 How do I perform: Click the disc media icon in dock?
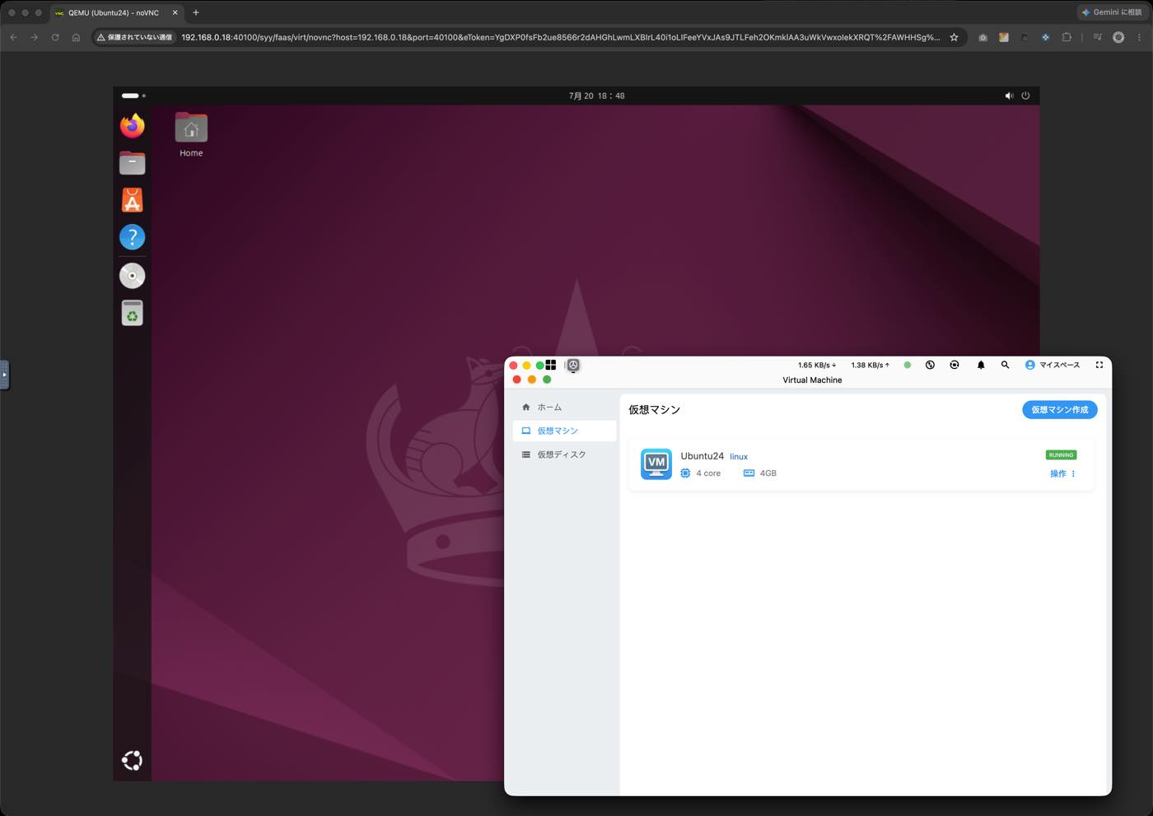click(132, 276)
